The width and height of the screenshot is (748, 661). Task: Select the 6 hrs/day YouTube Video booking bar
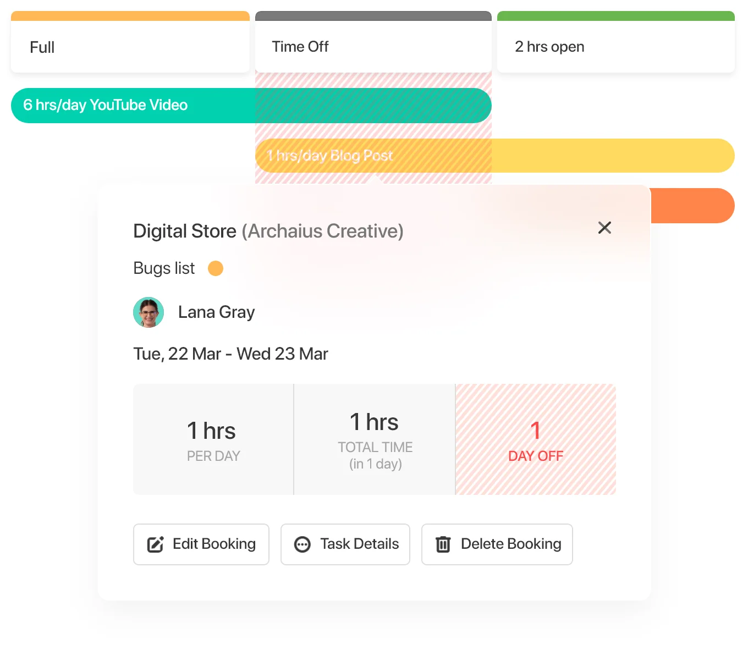(251, 106)
